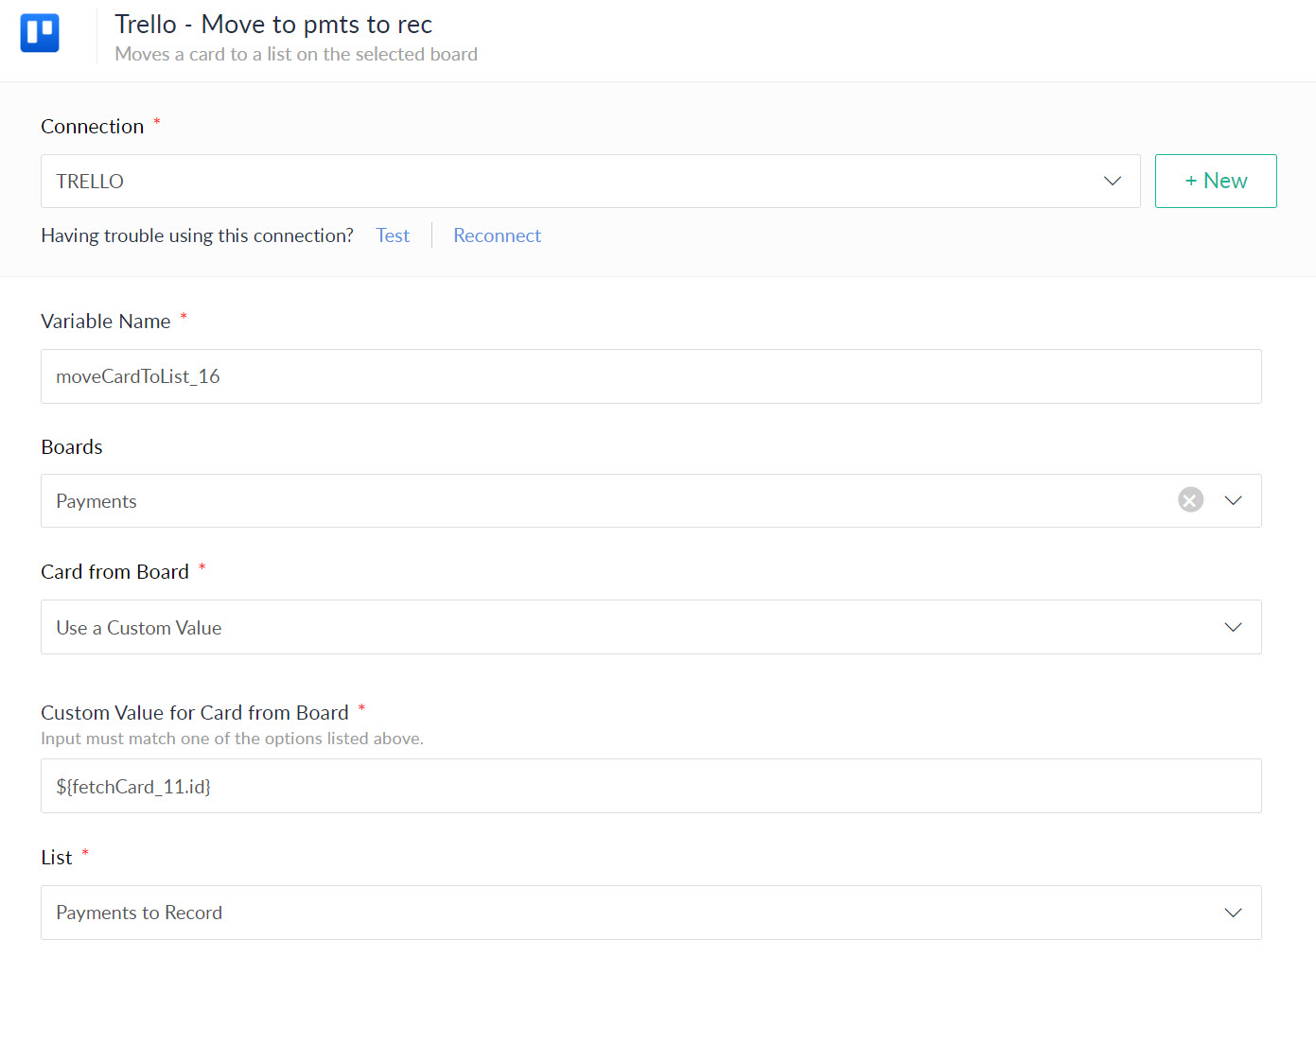Image resolution: width=1316 pixels, height=1044 pixels.
Task: Click the 'List' field label
Action: [x=57, y=858]
